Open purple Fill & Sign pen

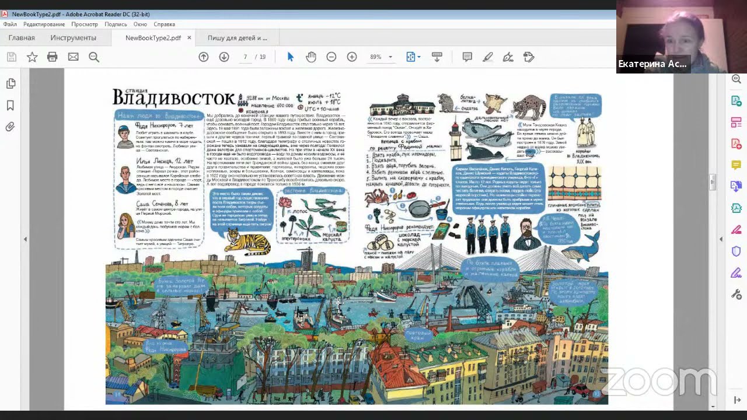click(736, 273)
